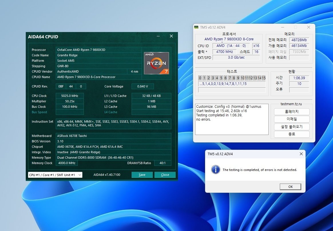Click the greyed-out L4 Cache label
Viewport: 333px width, 231px height.
coord(111,112)
